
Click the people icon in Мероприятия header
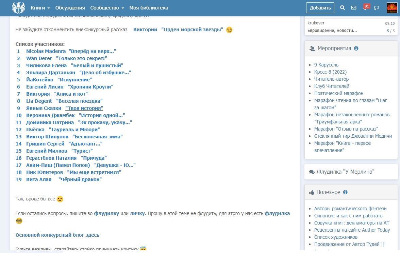point(312,48)
